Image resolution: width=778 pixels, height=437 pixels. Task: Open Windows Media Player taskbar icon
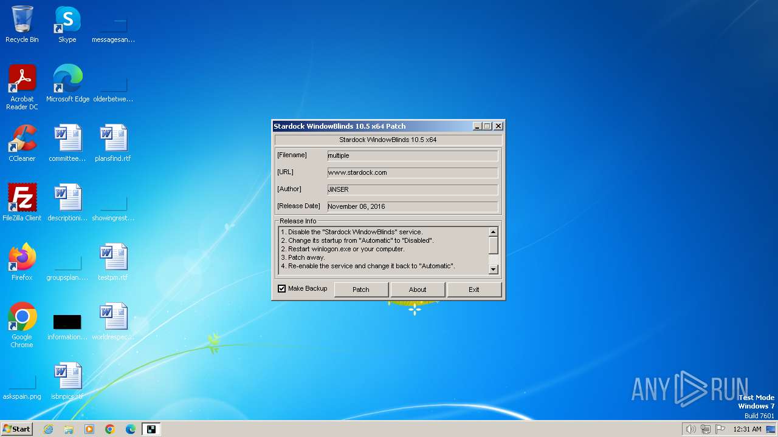coord(89,429)
